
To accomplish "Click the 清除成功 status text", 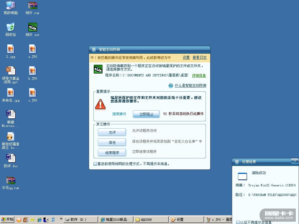I will pyautogui.click(x=259, y=173).
